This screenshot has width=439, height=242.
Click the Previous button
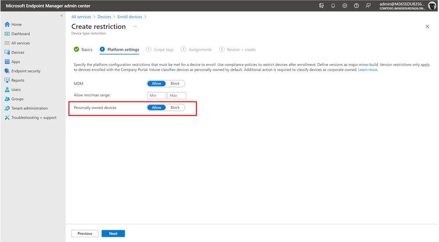pos(85,234)
